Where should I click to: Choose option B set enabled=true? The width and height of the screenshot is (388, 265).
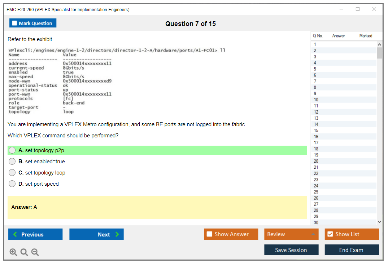(12, 162)
